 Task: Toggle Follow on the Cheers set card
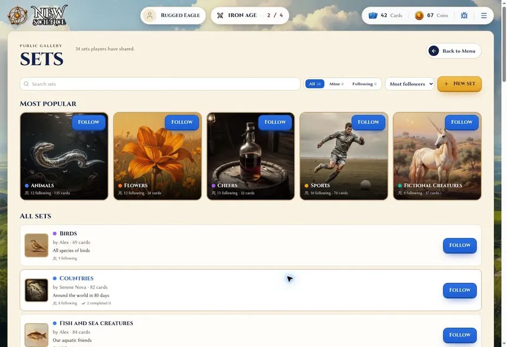point(275,122)
